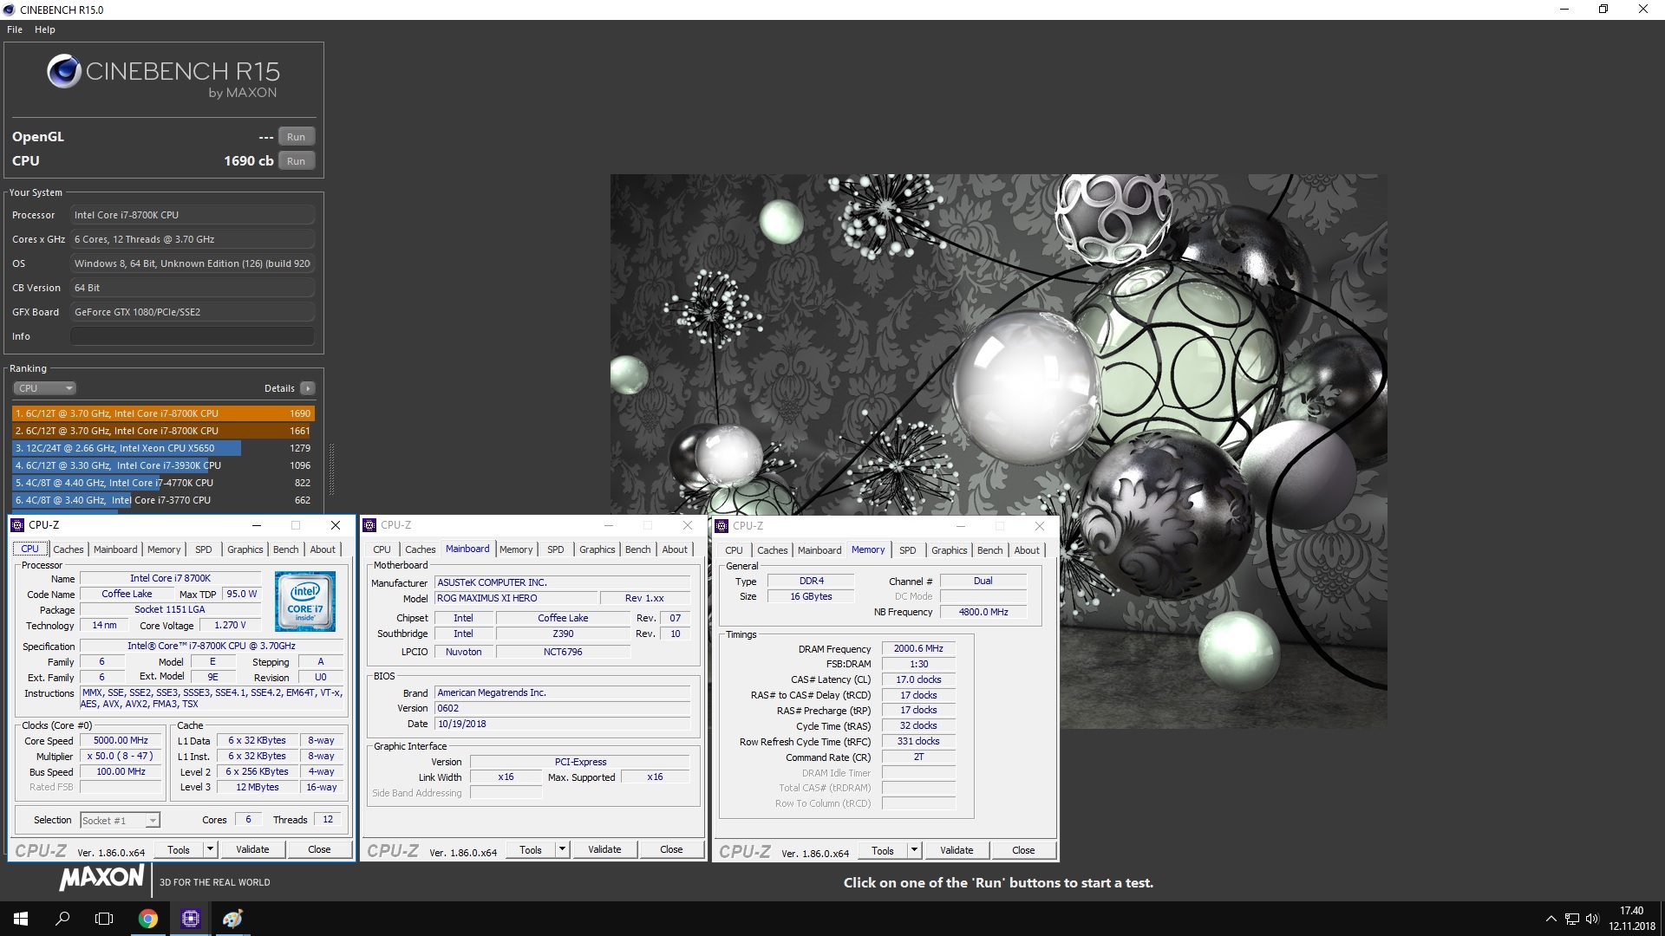Select i7-4770K ranking entry
This screenshot has height=936, width=1665.
163,483
